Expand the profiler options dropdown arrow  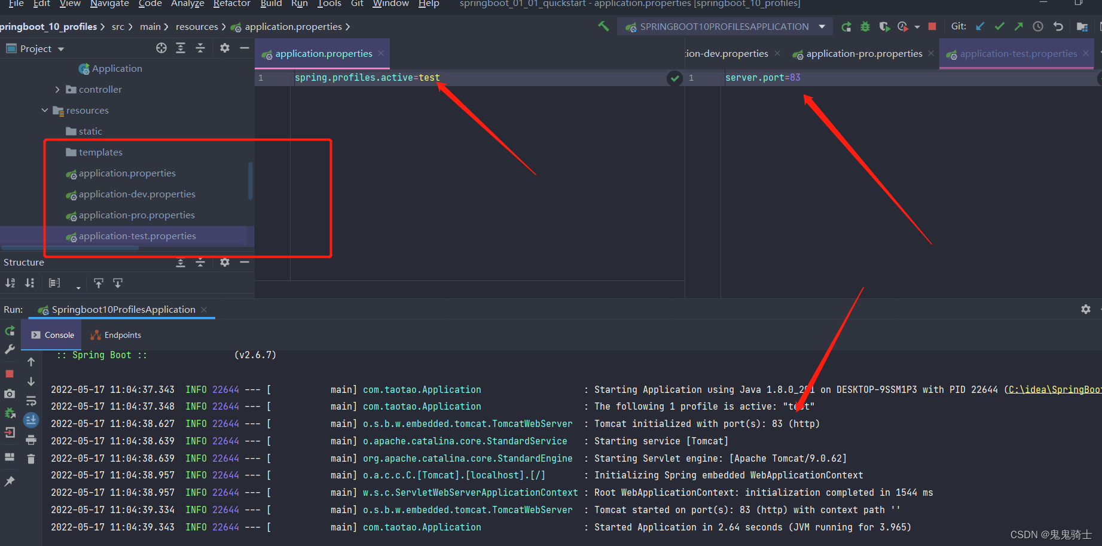[x=917, y=27]
